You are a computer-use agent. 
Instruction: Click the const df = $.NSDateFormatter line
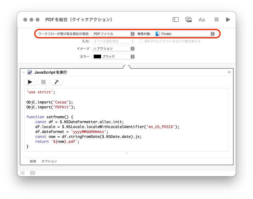80,122
